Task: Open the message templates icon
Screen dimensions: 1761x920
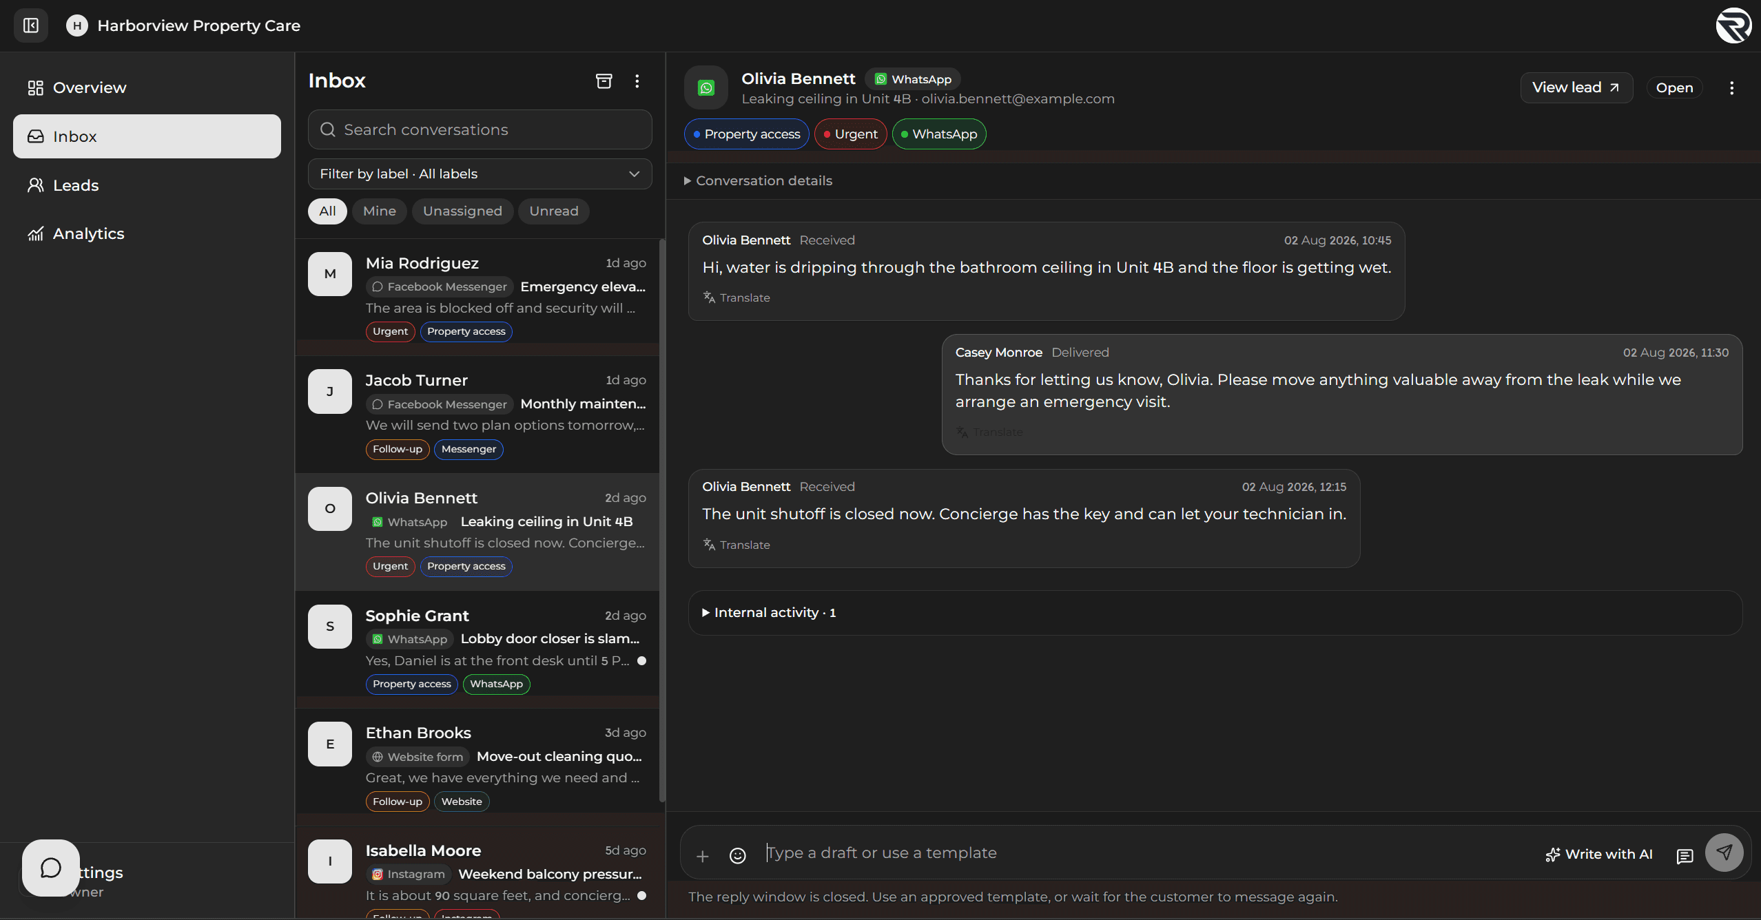Action: point(1685,856)
